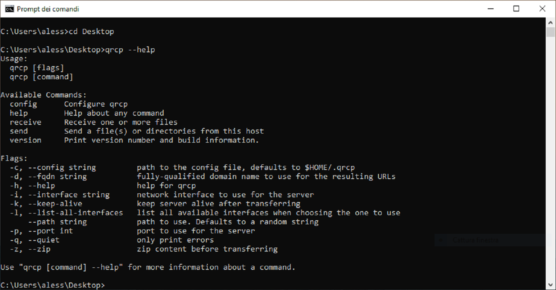Click the "--list-all-interfaces" flag text

(75, 213)
